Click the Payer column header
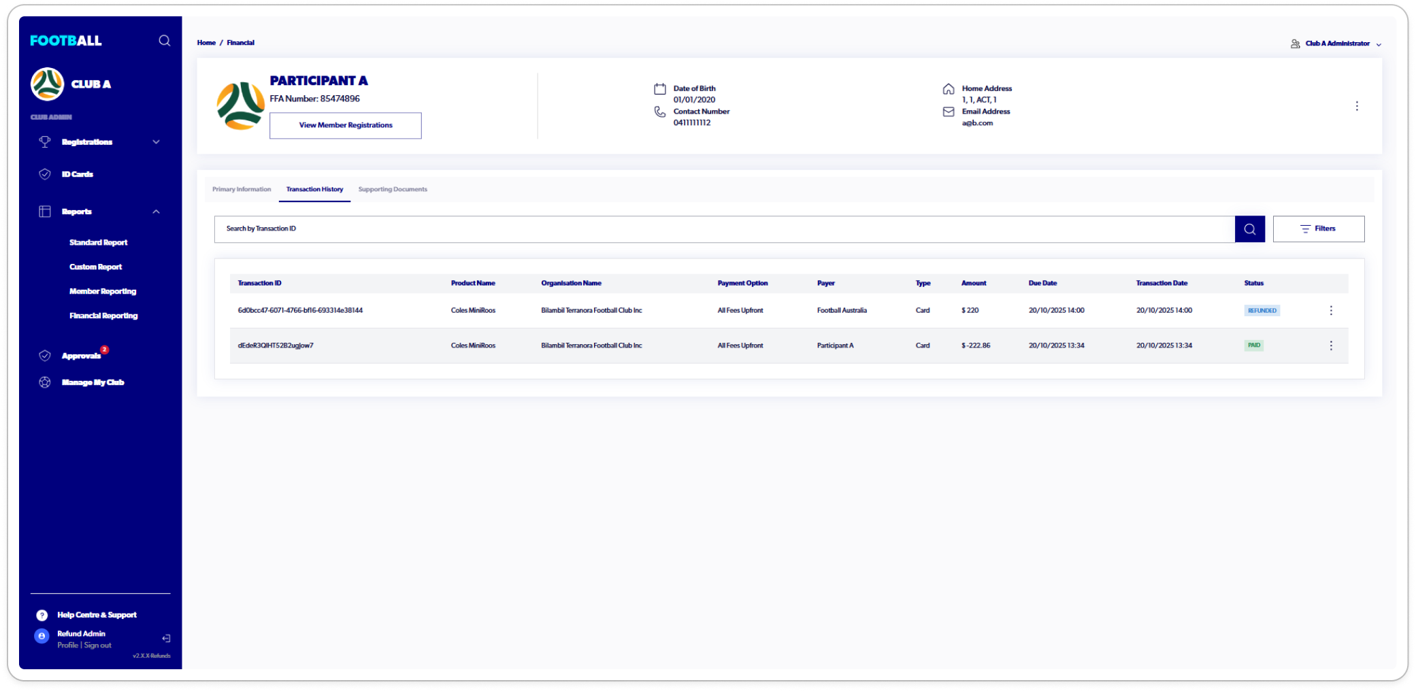Image resolution: width=1416 pixels, height=691 pixels. tap(825, 283)
